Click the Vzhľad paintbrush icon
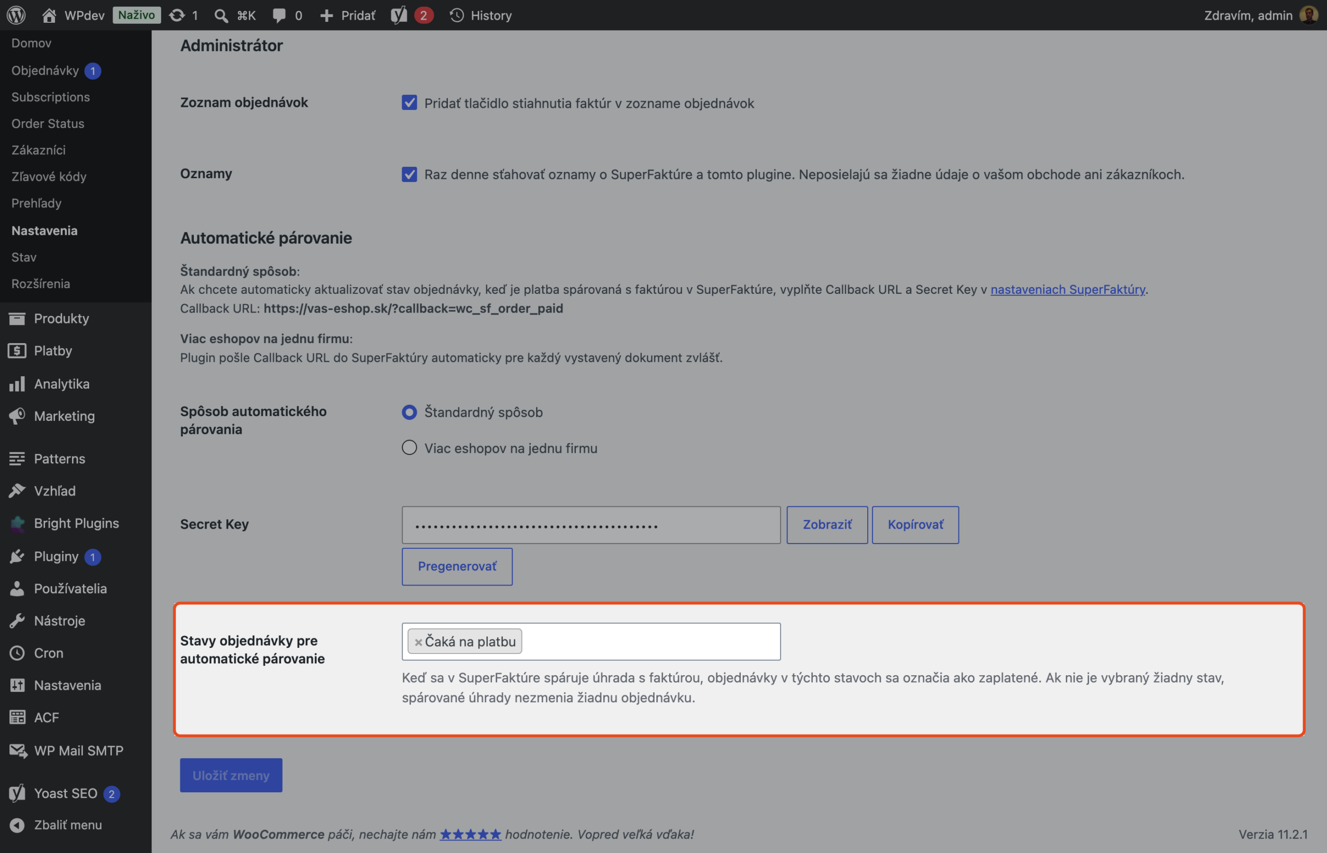This screenshot has height=853, width=1327. (x=17, y=491)
